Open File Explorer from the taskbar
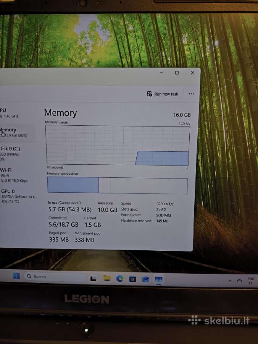The width and height of the screenshot is (258, 344). click(x=107, y=279)
